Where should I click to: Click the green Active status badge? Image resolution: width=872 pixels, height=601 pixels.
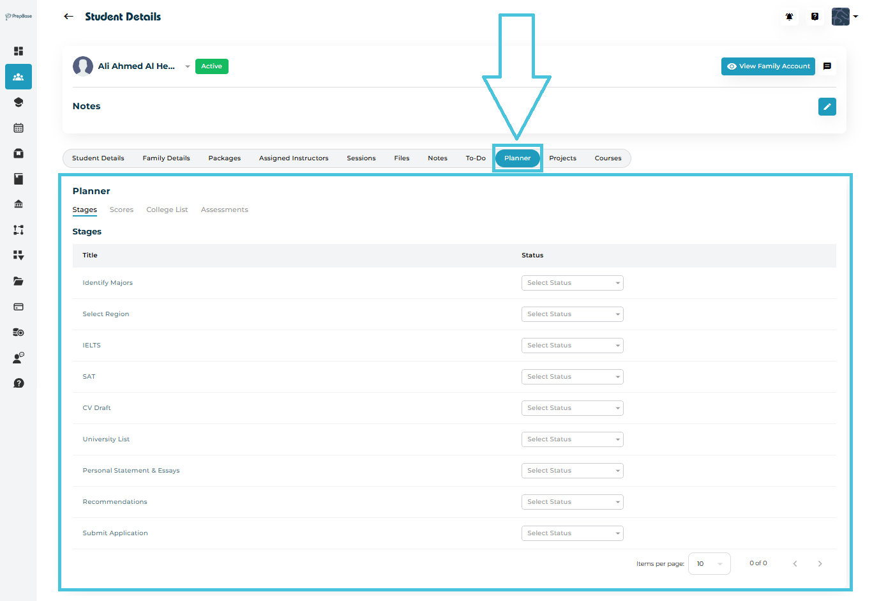click(x=211, y=66)
